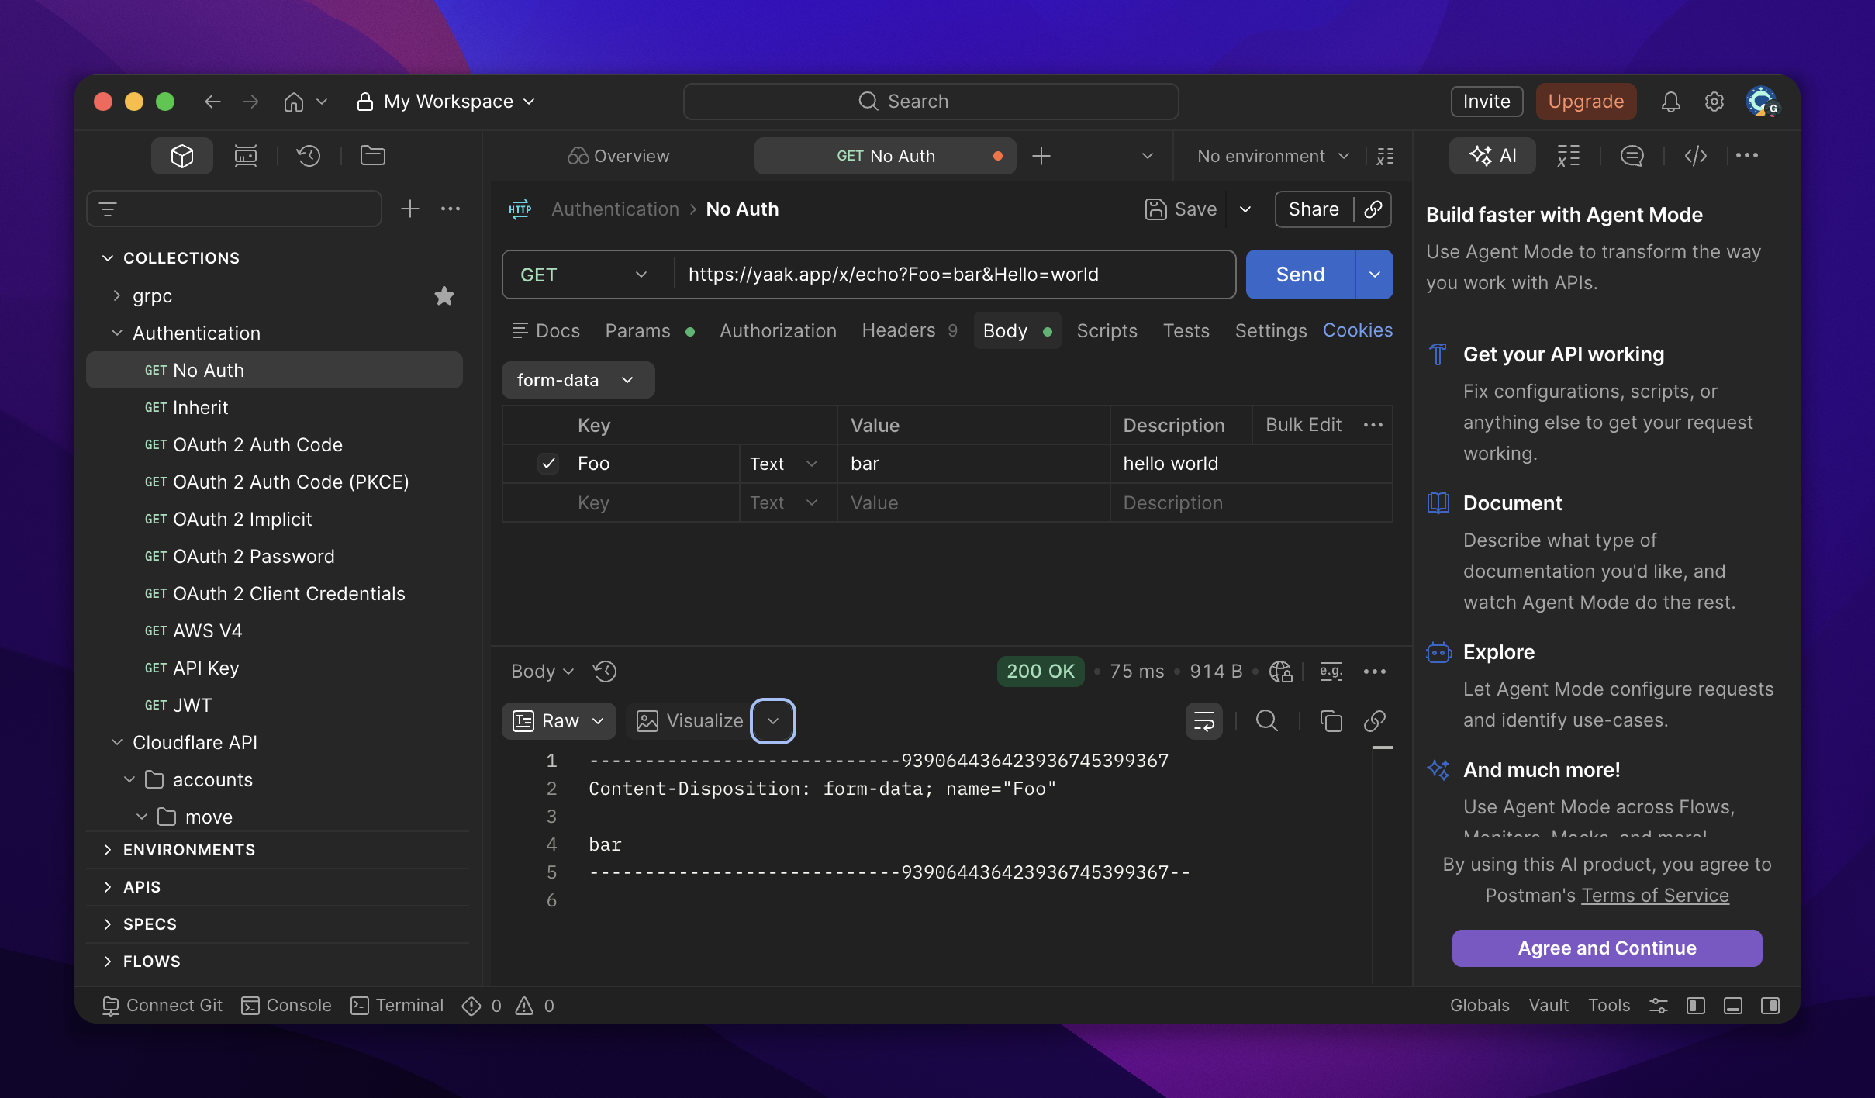Open the settings gear icon

click(1714, 102)
